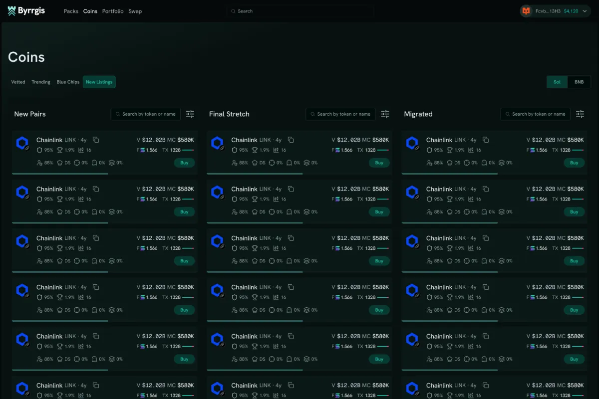Screen dimensions: 599x399
Task: Click the Final Stretch column heading
Action: 229,114
